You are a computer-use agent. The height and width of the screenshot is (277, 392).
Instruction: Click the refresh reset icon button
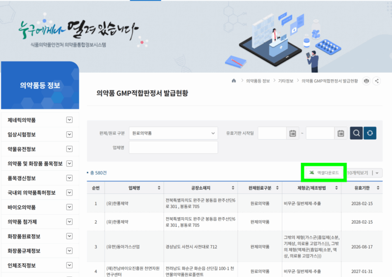click(x=370, y=133)
